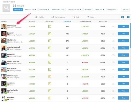Open oussteak username link
The width and height of the screenshot is (131, 102).
point(11,83)
